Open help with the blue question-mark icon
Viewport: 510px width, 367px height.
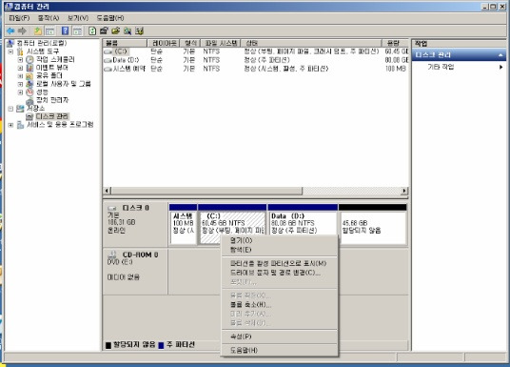click(x=65, y=31)
